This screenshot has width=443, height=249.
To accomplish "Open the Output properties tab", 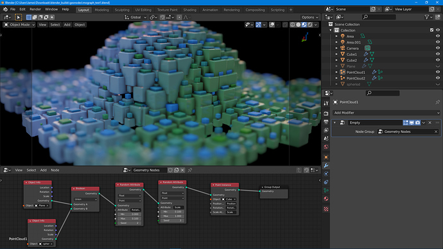I will click(326, 122).
